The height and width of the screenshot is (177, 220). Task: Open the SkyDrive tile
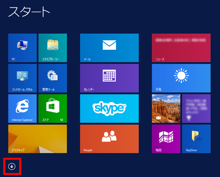tap(196, 139)
